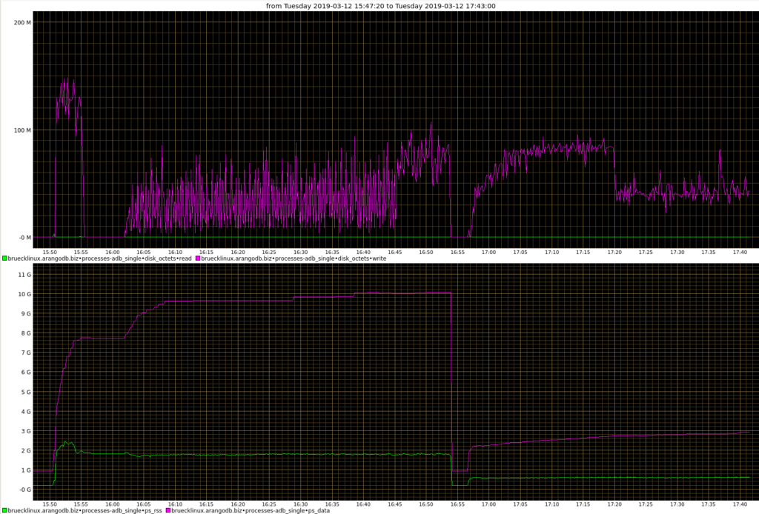The height and width of the screenshot is (514, 759).
Task: Click the 100 M y-axis label
Action: tap(22, 130)
